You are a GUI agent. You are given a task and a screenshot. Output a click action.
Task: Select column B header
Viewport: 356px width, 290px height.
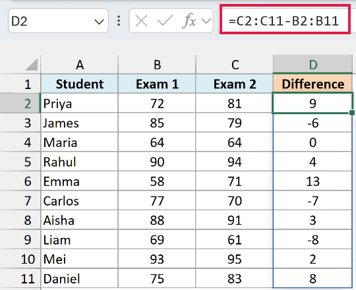coord(157,65)
